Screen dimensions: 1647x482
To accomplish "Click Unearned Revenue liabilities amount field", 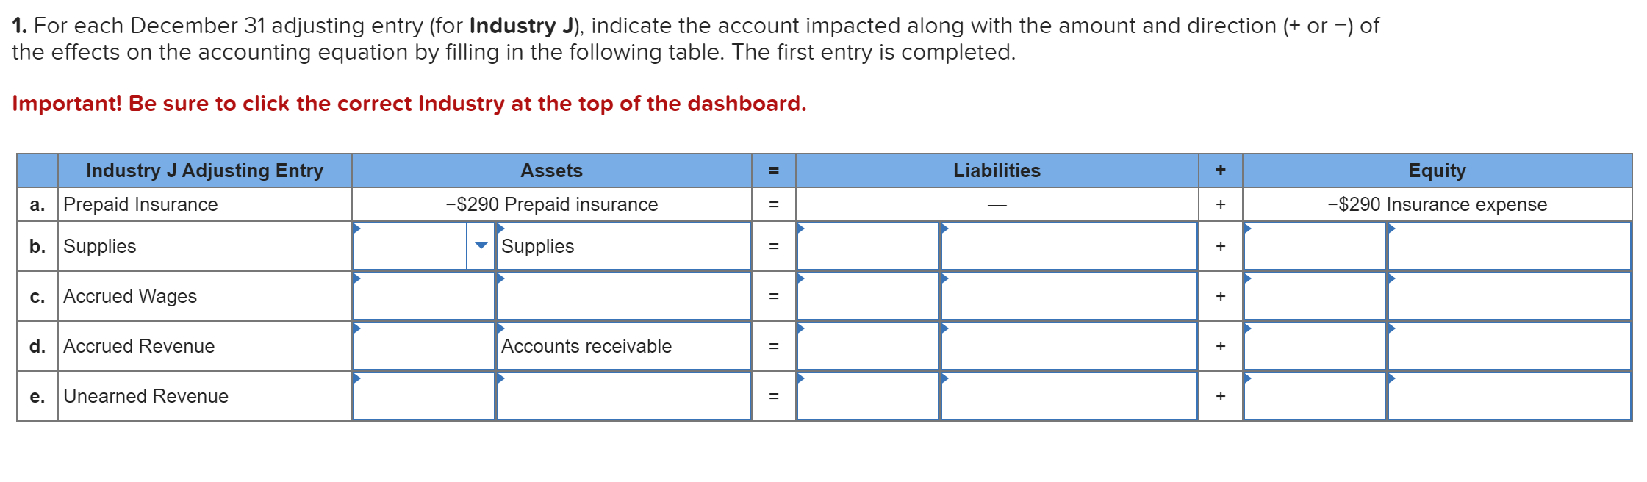I will (868, 396).
